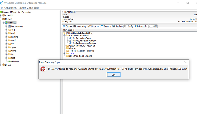Expand the Zones tree node
Image resolution: width=197 pixels, height=114 pixels.
point(1,65)
